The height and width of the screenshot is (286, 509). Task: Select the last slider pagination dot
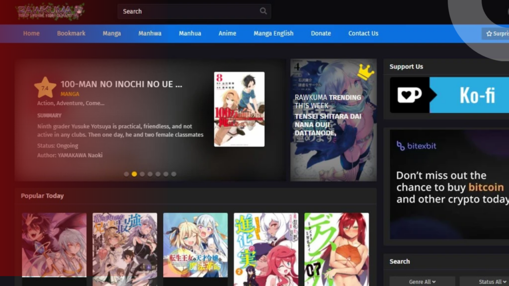pyautogui.click(x=173, y=174)
